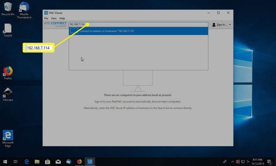This screenshot has width=276, height=166.
Task: Open File Explorer from the taskbar
Action: tap(37, 162)
